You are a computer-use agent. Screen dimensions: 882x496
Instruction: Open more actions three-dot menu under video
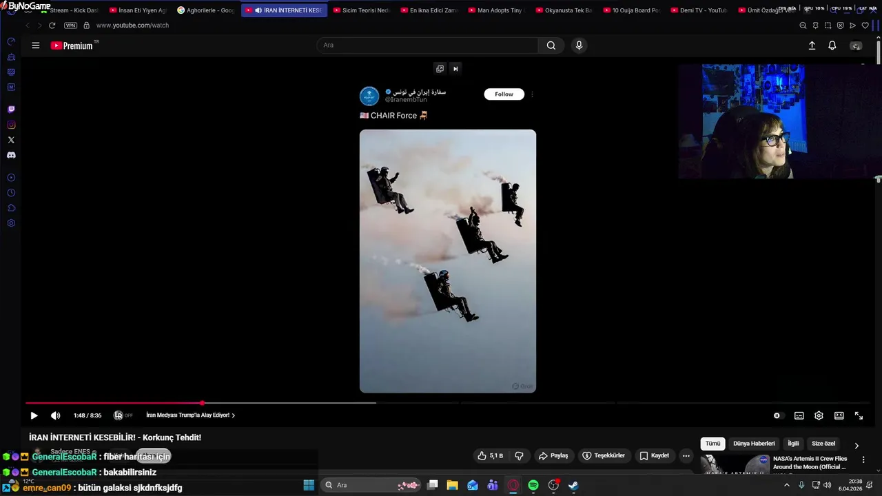[686, 455]
